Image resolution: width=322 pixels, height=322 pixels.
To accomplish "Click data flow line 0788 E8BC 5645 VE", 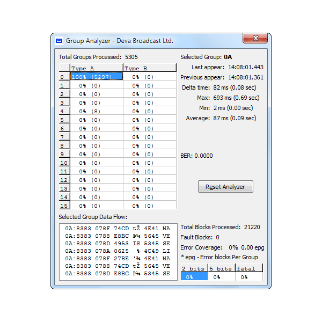I will tap(118, 236).
